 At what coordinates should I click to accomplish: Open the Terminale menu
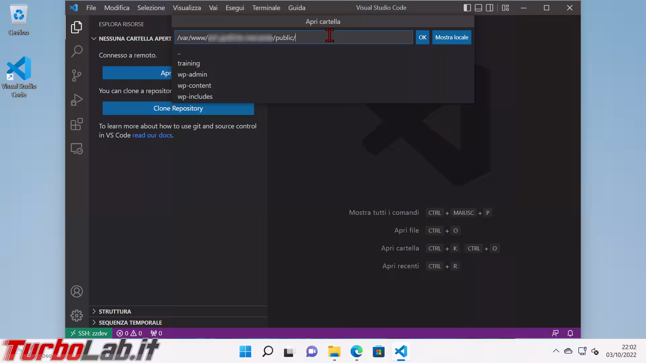(266, 8)
